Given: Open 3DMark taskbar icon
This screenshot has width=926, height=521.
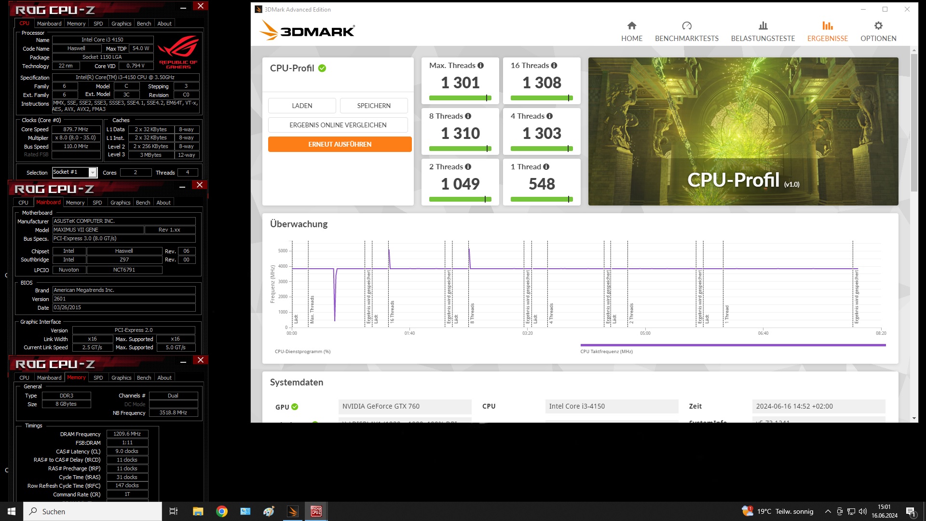Looking at the screenshot, I should [293, 511].
